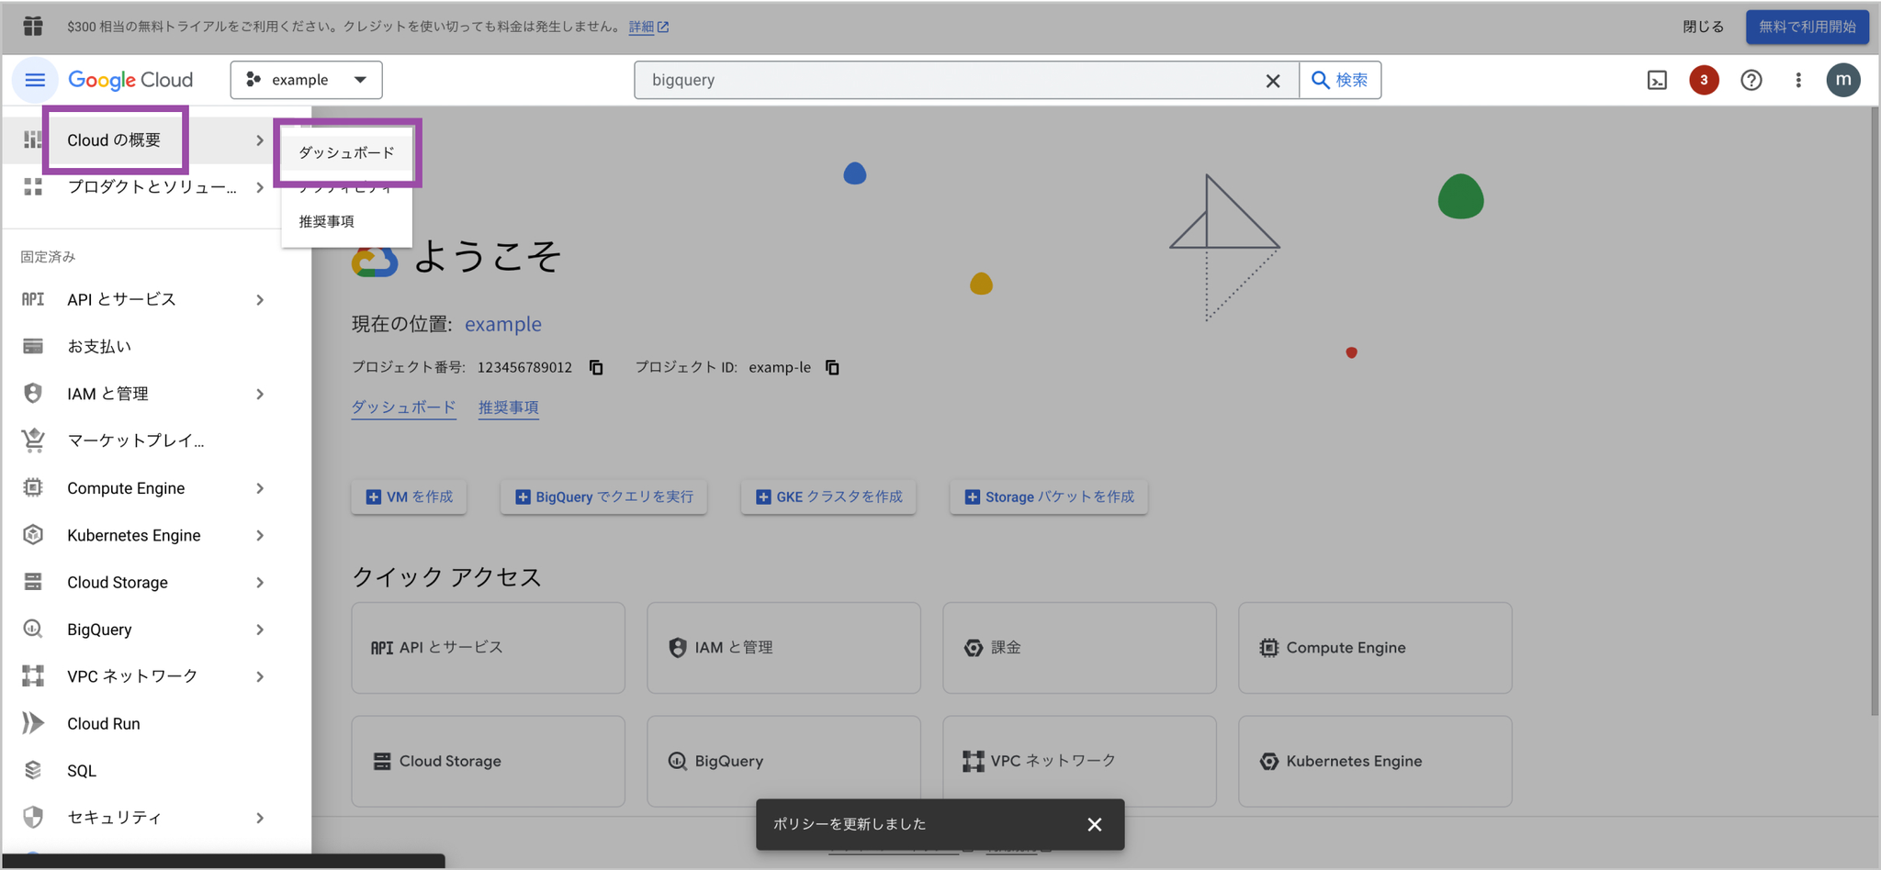Viewport: 1881px width, 870px height.
Task: Click the 検索 search button
Action: pyautogui.click(x=1340, y=80)
